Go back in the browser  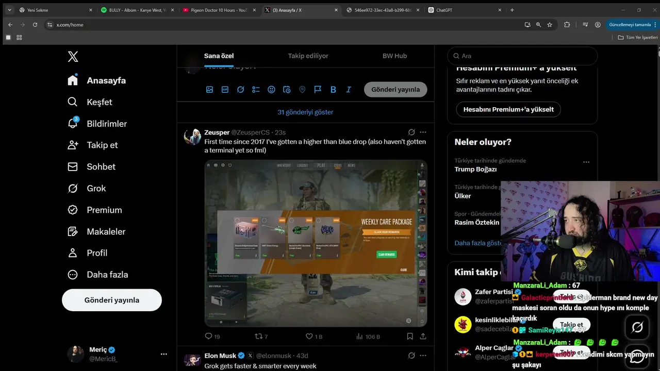point(10,25)
